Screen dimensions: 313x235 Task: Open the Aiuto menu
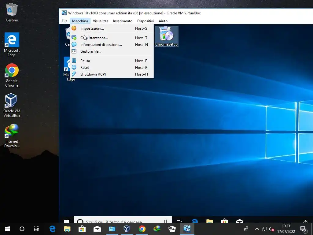pos(163,21)
